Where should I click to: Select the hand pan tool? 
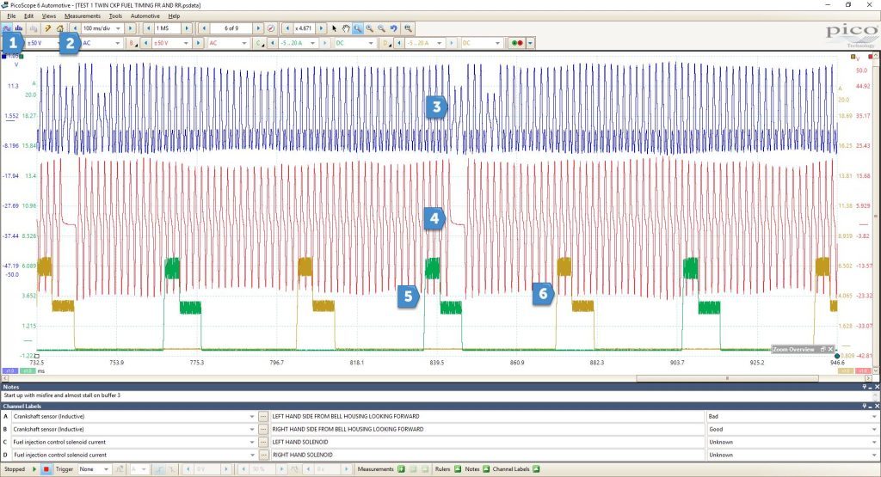click(x=346, y=28)
